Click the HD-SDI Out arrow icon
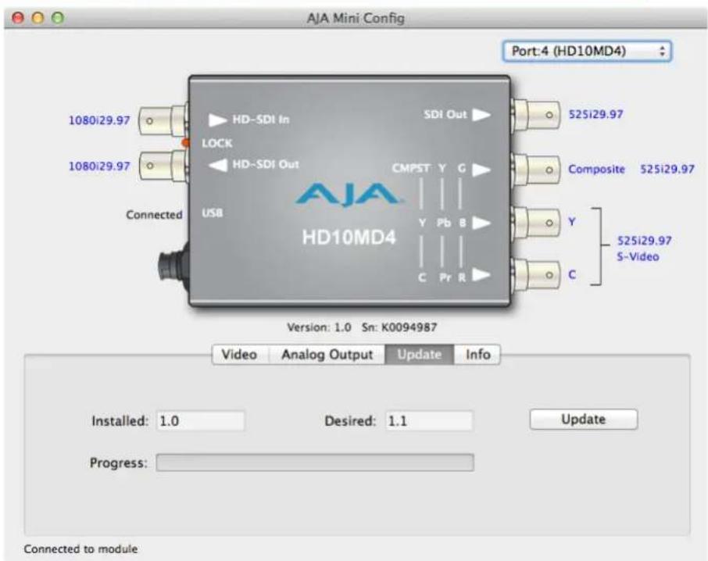 [x=218, y=165]
